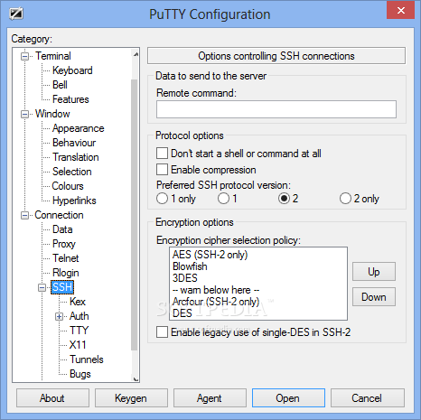Launch the Agent button
421x420 pixels.
click(x=210, y=398)
